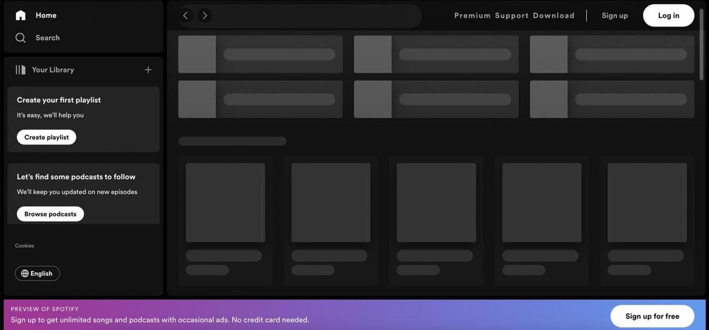
Task: Click the Create playlist button
Action: click(x=46, y=137)
